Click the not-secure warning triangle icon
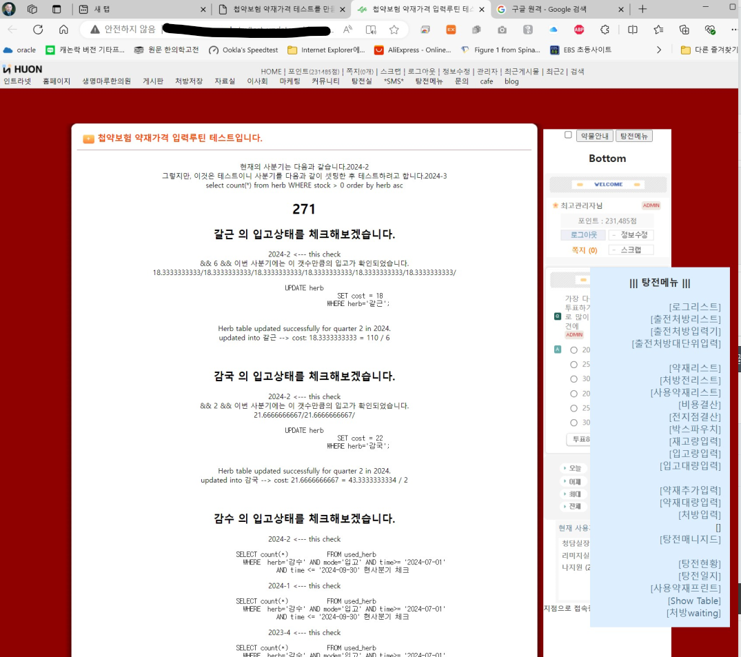Viewport: 741px width, 657px height. pos(95,30)
